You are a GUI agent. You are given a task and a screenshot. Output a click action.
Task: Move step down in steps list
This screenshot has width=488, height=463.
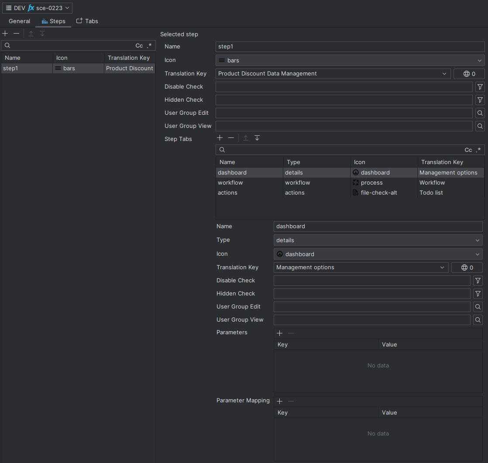point(42,34)
